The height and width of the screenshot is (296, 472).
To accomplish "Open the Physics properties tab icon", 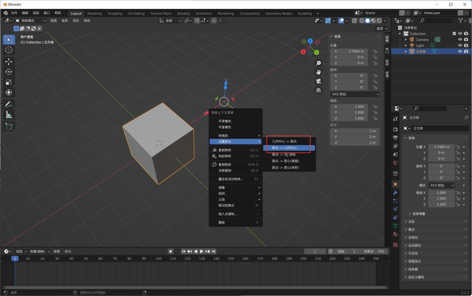I will pyautogui.click(x=395, y=209).
